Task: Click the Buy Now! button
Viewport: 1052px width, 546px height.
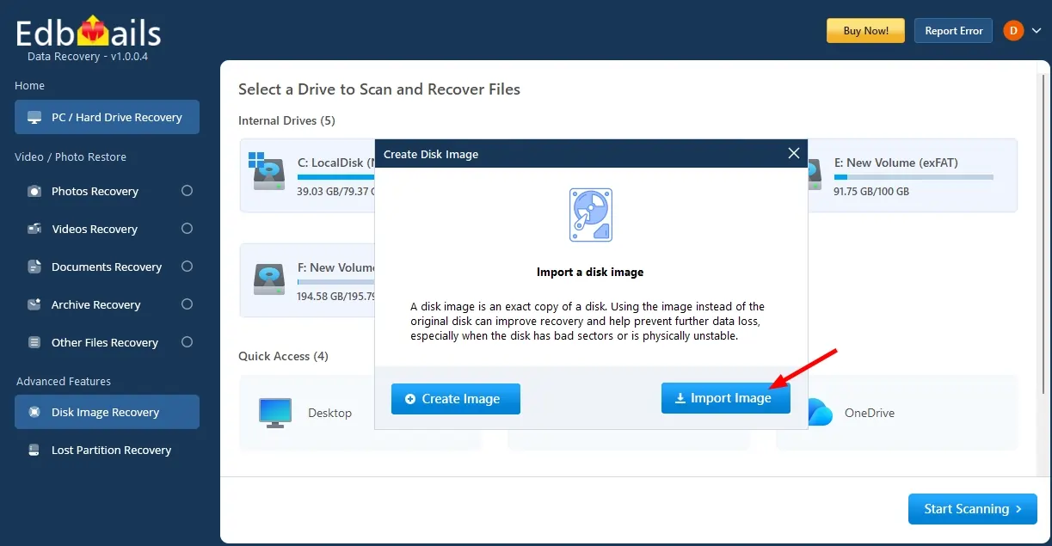Action: tap(865, 30)
